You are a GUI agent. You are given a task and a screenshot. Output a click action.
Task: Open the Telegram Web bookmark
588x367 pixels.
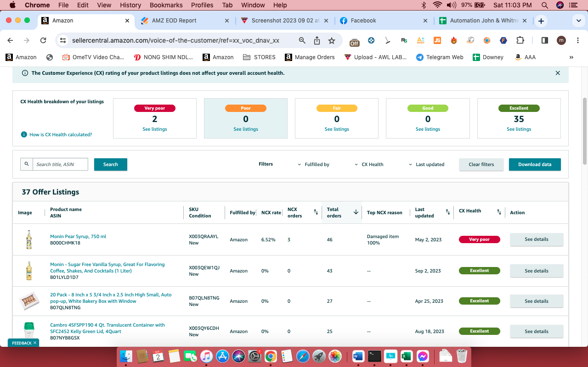[440, 57]
